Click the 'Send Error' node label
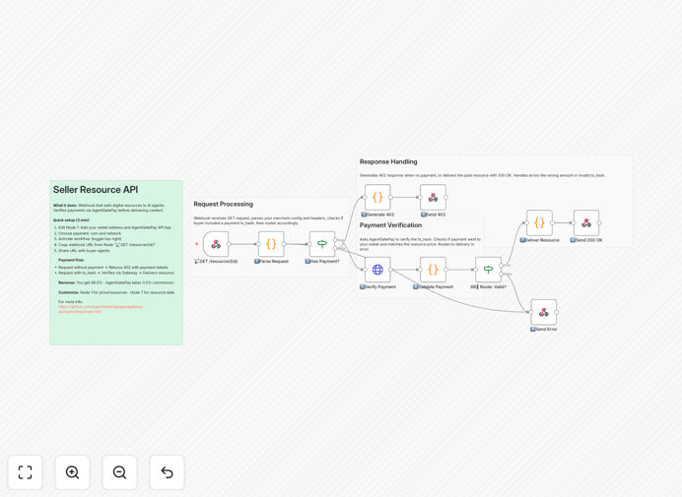 pos(546,330)
